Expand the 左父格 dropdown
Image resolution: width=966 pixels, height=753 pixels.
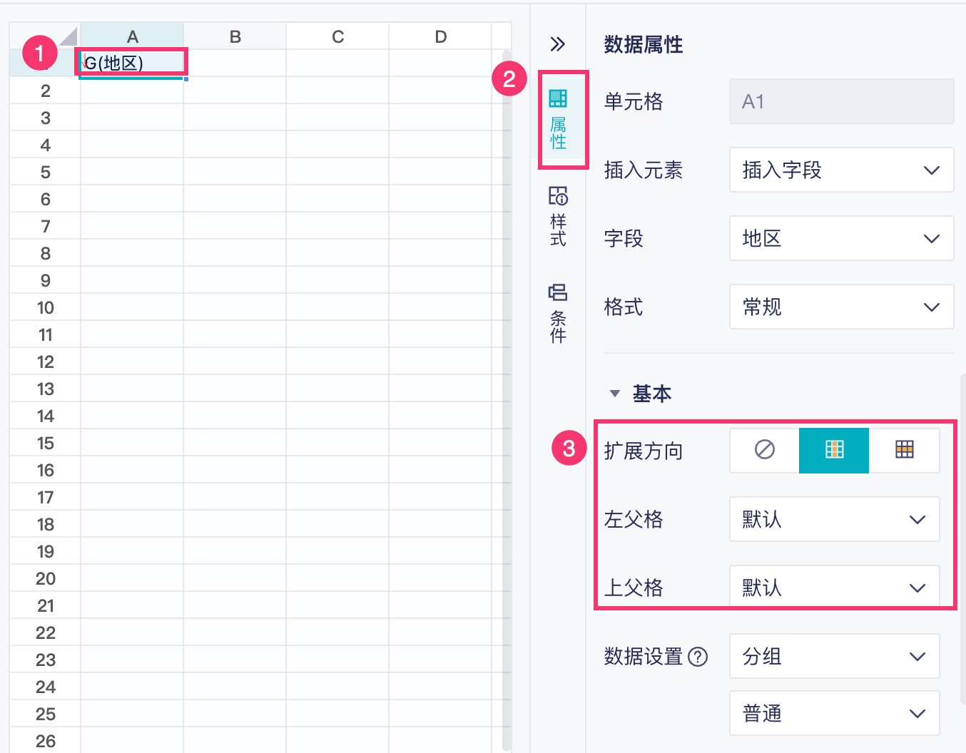click(x=834, y=519)
